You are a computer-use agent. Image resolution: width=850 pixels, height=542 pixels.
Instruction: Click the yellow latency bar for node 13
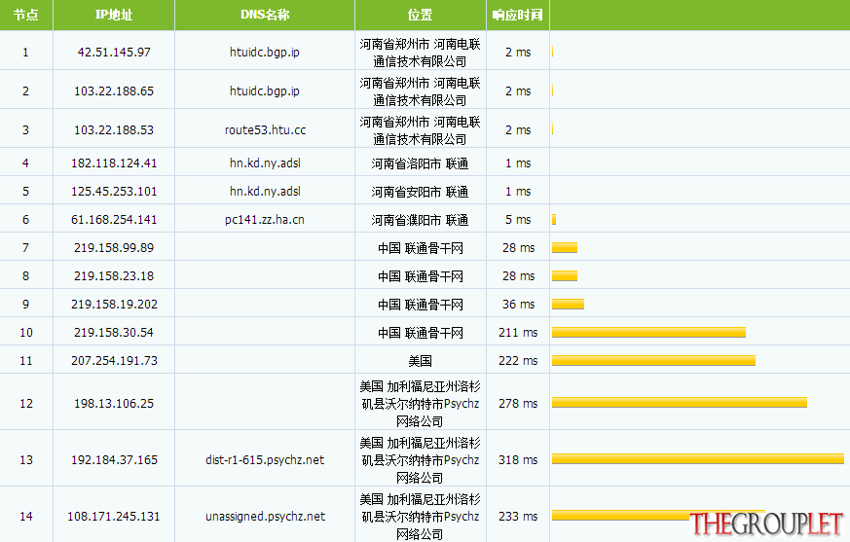point(698,458)
